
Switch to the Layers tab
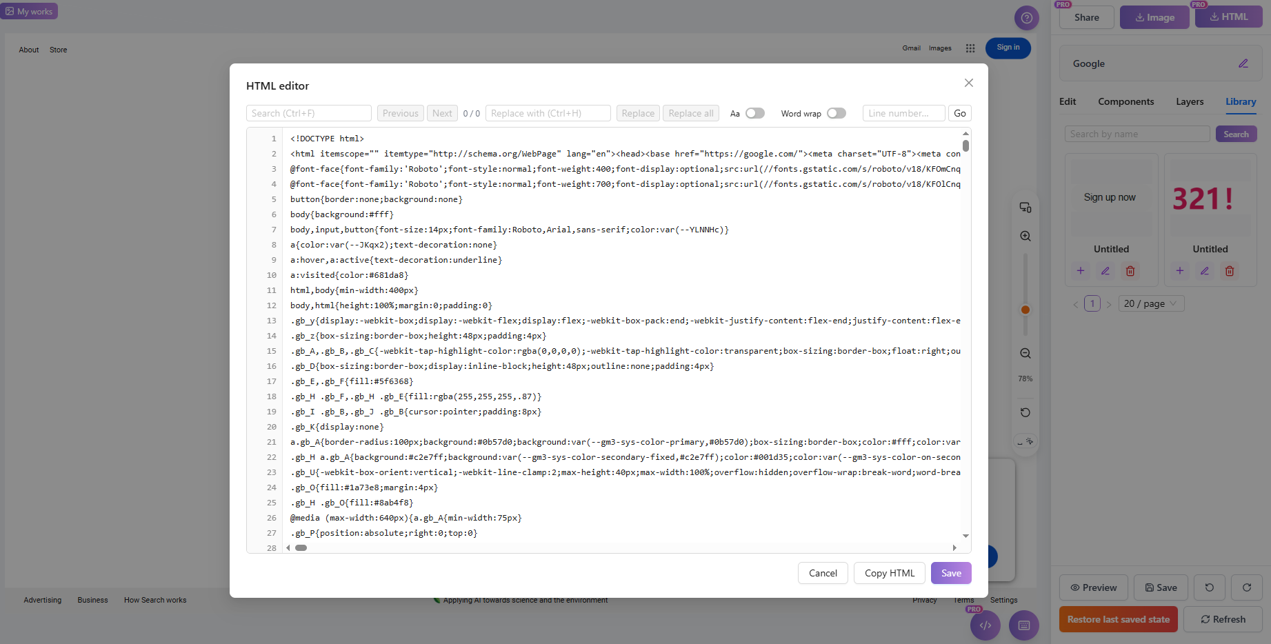pyautogui.click(x=1189, y=101)
